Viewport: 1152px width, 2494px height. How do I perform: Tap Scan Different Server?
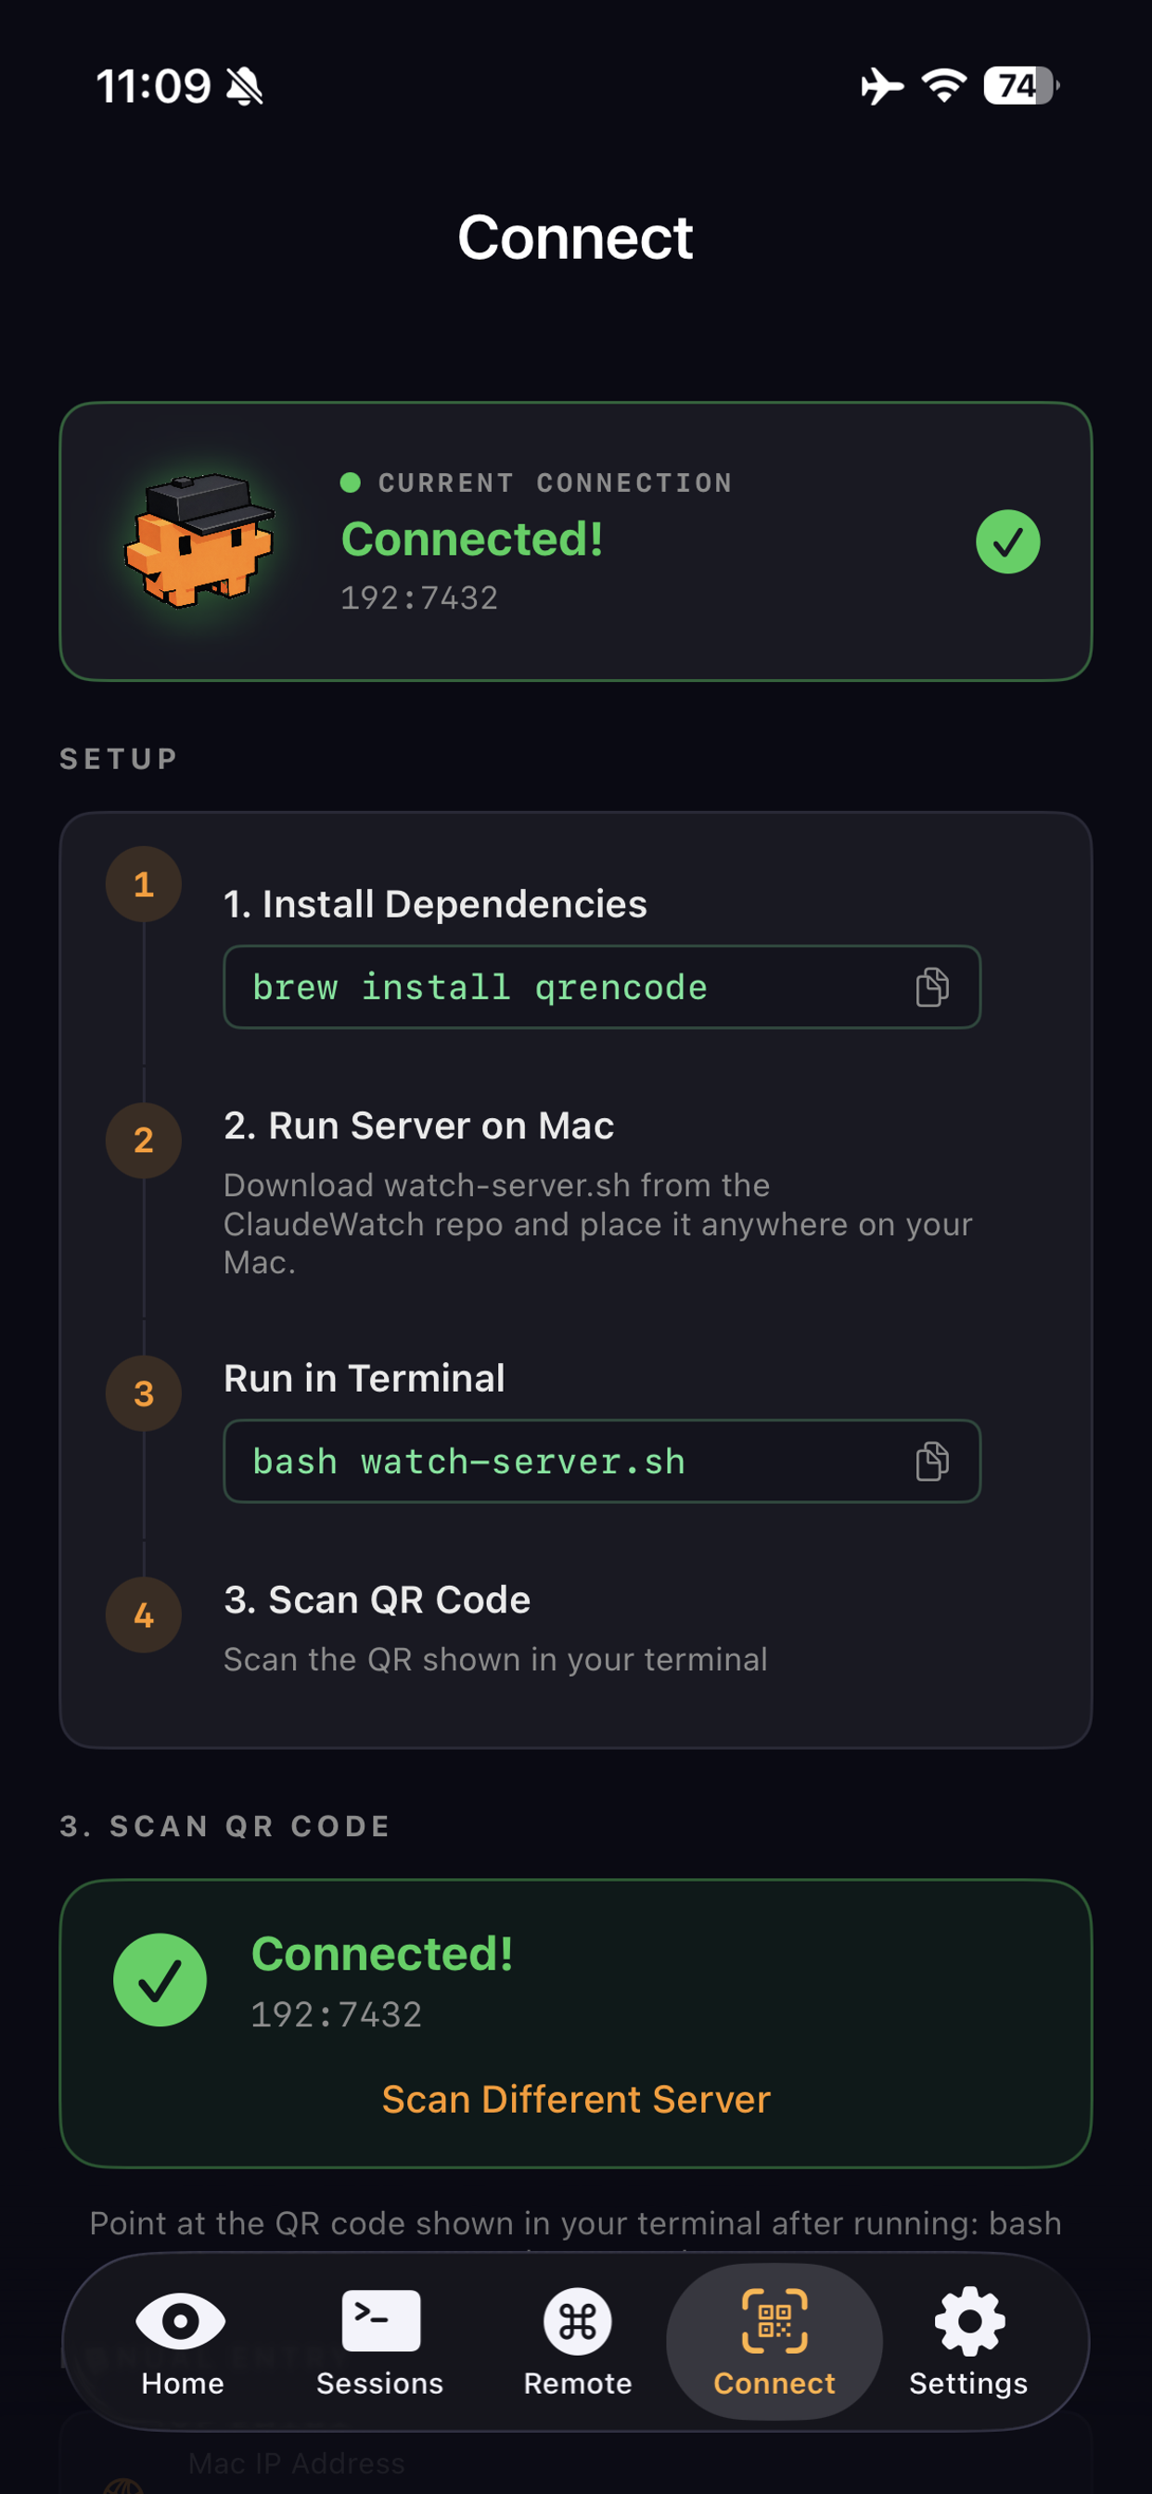pyautogui.click(x=575, y=2098)
